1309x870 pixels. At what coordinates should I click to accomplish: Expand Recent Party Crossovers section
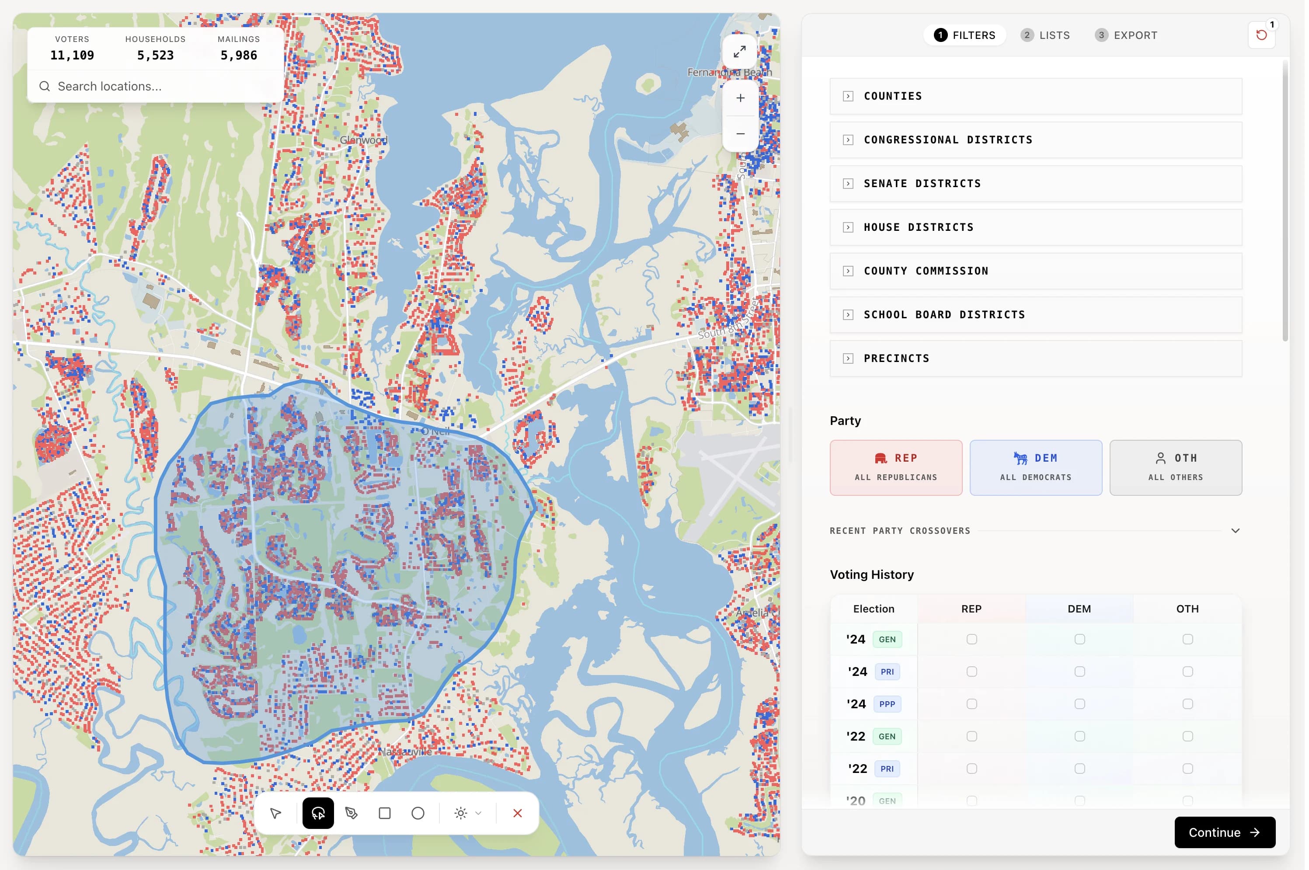(x=1235, y=530)
